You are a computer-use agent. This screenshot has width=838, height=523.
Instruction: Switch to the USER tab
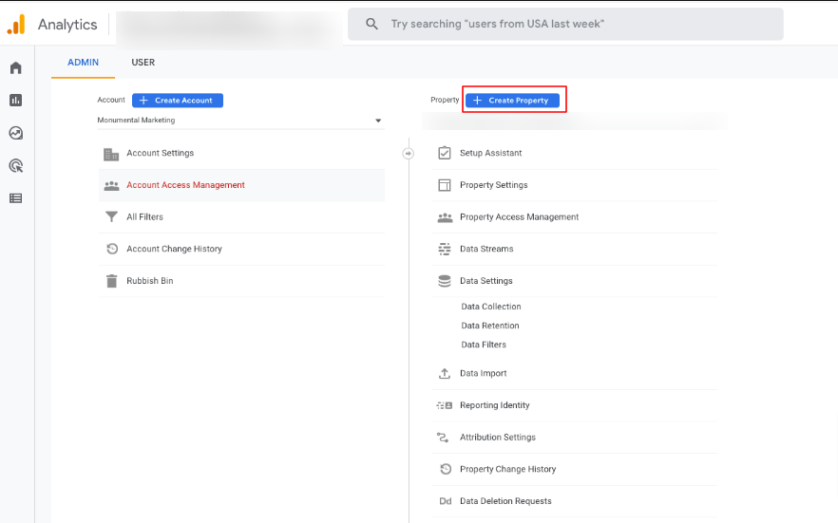143,63
